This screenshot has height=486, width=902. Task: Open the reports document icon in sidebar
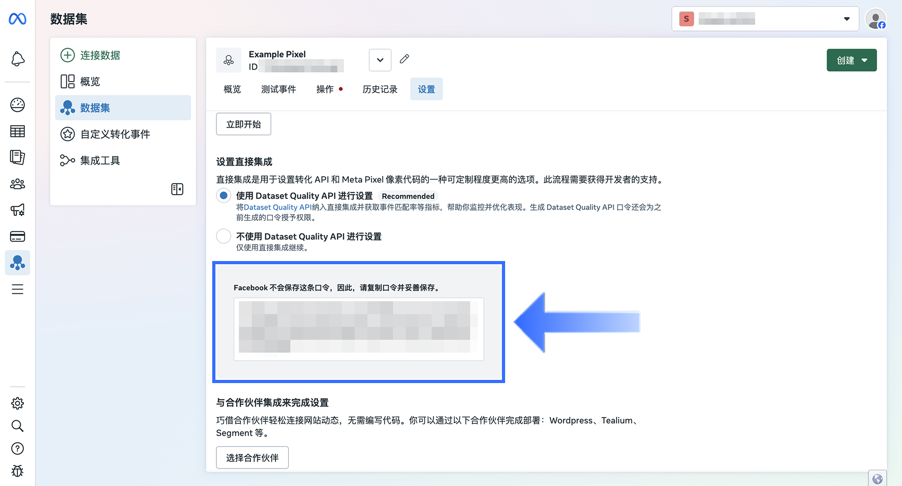[18, 157]
